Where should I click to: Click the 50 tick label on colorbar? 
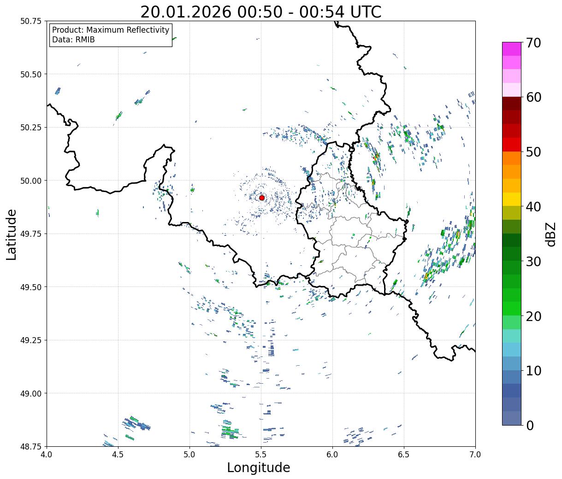coord(533,152)
